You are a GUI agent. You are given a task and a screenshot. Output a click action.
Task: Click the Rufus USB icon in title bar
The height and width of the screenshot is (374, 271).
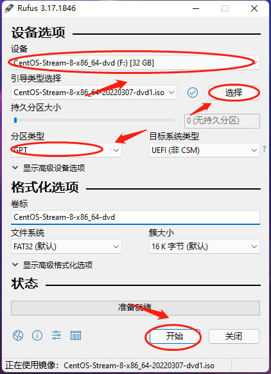pyautogui.click(x=9, y=8)
